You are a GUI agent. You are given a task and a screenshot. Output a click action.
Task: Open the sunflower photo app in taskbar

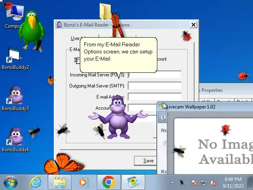(x=133, y=182)
